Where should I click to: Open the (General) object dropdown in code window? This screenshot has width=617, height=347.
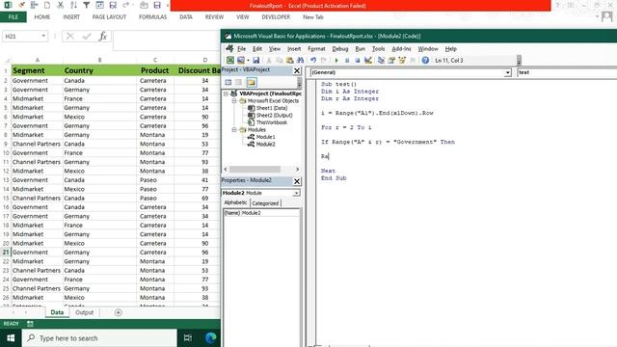pyautogui.click(x=507, y=72)
